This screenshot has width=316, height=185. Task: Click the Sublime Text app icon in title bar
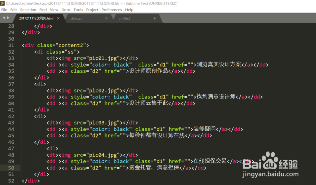(3, 3)
